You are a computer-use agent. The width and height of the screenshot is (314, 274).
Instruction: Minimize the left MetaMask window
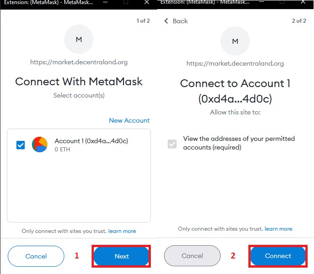point(105,2)
